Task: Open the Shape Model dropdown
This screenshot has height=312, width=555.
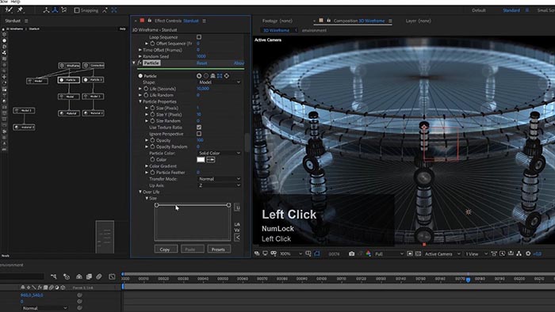Action: click(x=219, y=82)
